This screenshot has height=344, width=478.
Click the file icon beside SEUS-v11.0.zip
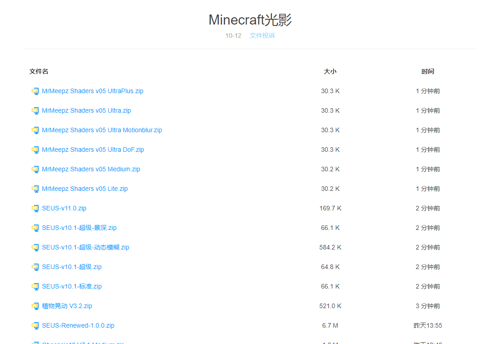[x=35, y=209]
